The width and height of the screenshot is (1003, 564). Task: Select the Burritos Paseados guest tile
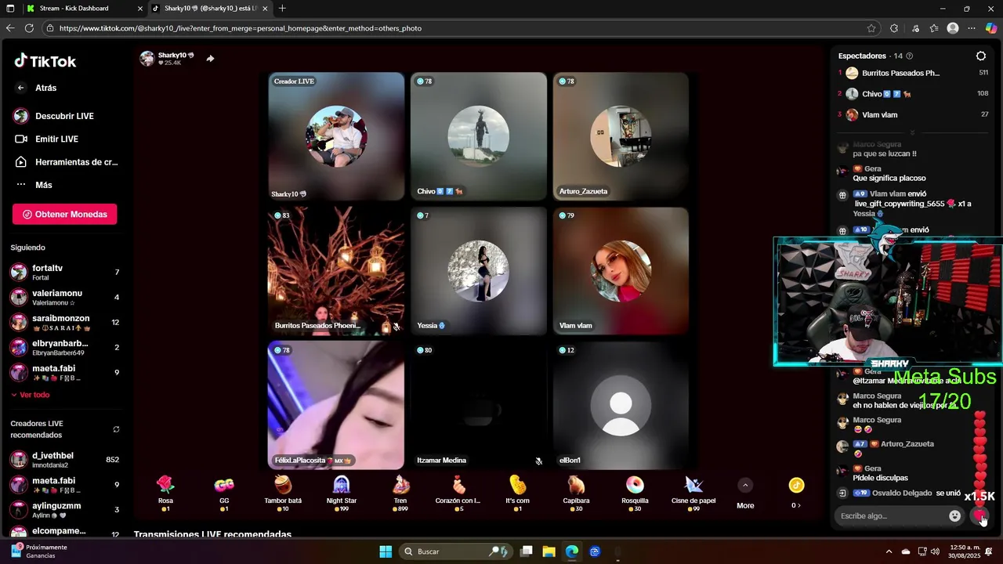coord(336,271)
